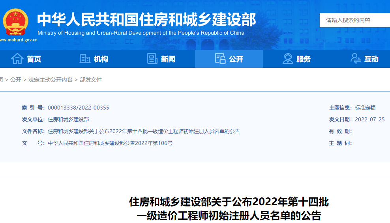
Task: Select the 服务 text in navigation bar
Action: point(304,59)
